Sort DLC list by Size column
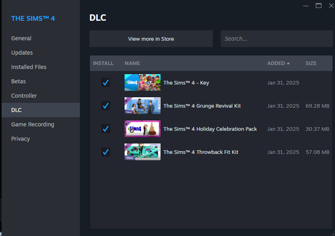 (x=311, y=63)
